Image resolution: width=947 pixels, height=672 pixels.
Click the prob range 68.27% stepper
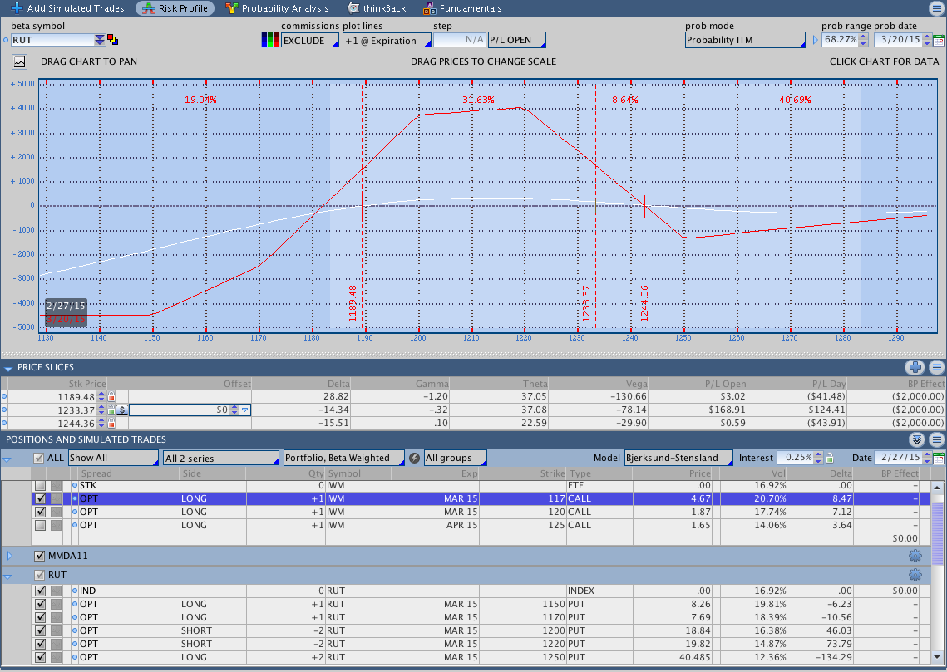coord(864,40)
